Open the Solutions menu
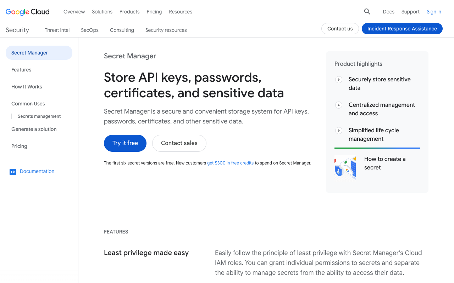Screen dimensions: 454x283 (102, 12)
